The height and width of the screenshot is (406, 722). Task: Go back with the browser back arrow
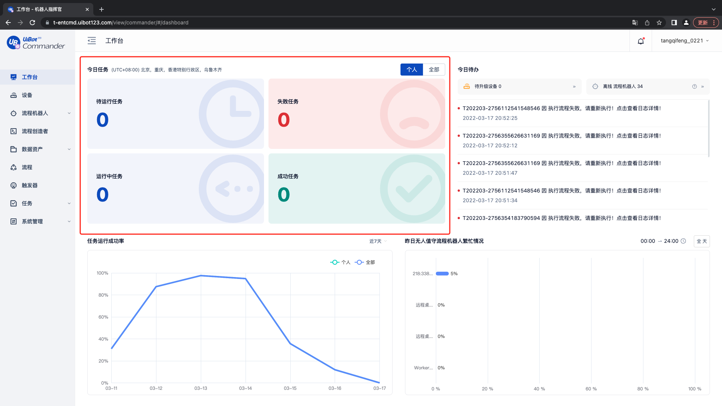click(x=8, y=23)
